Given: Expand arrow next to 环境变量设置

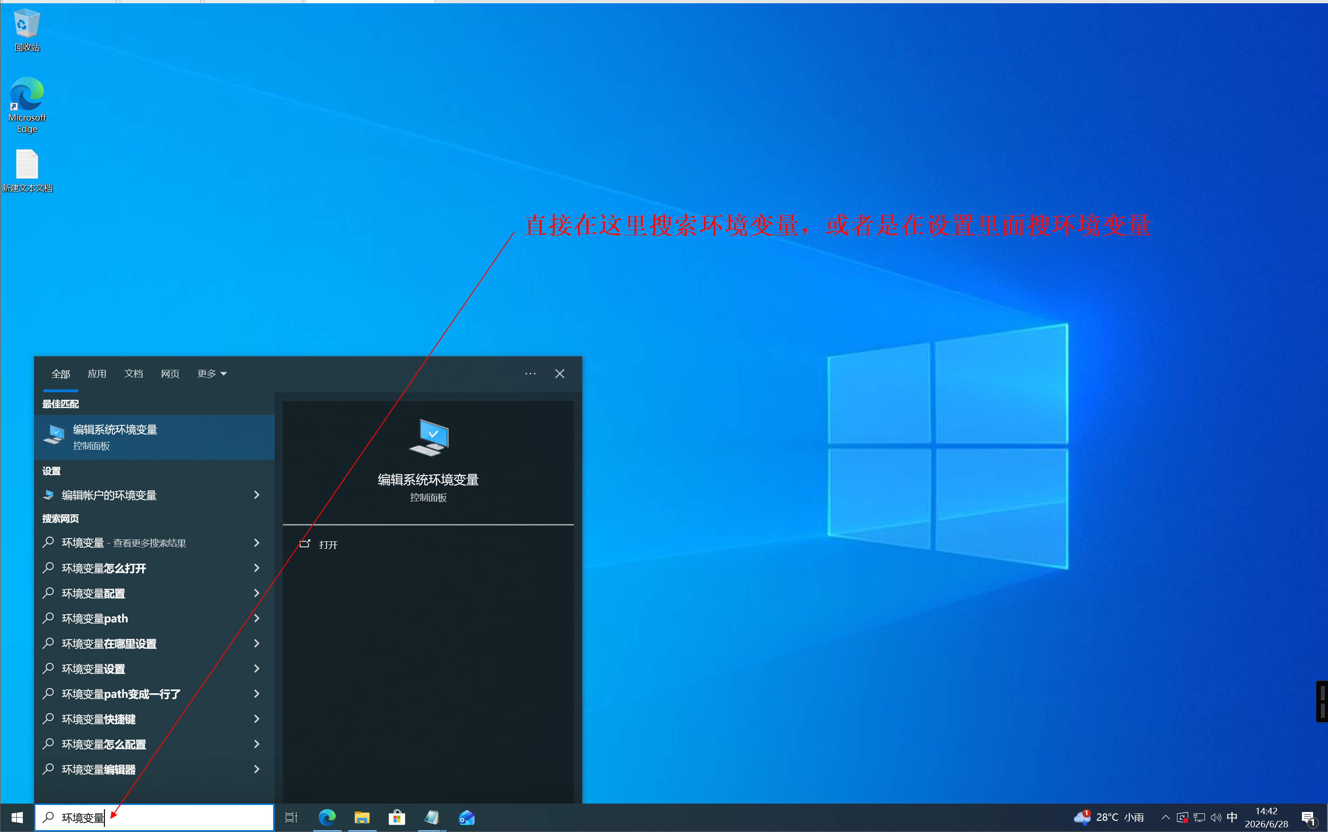Looking at the screenshot, I should point(256,669).
